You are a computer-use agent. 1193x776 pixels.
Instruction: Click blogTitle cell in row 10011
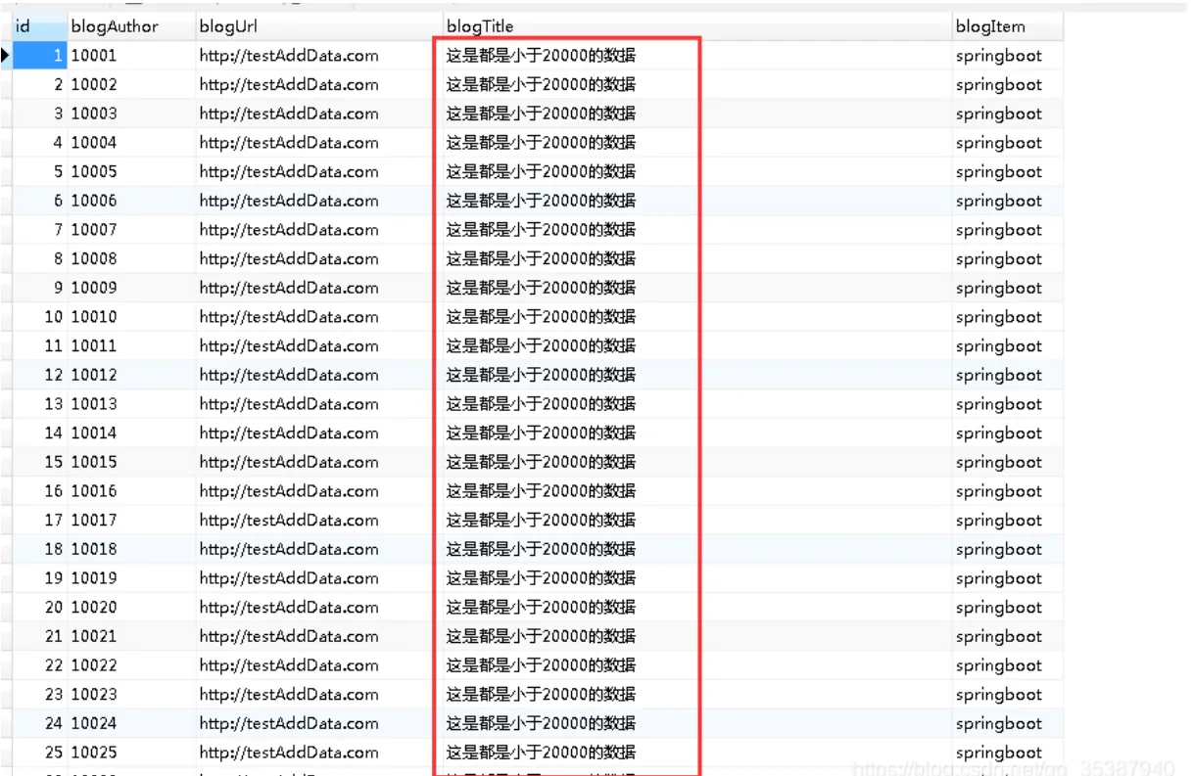696,346
